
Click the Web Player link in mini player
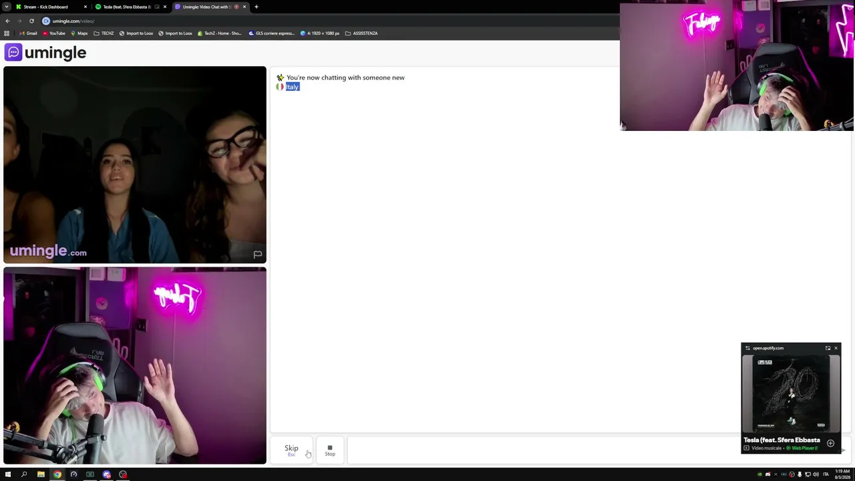click(804, 448)
